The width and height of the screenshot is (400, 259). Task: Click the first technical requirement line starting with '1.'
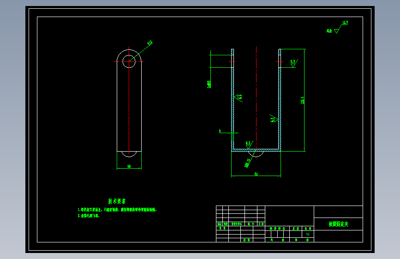point(117,210)
